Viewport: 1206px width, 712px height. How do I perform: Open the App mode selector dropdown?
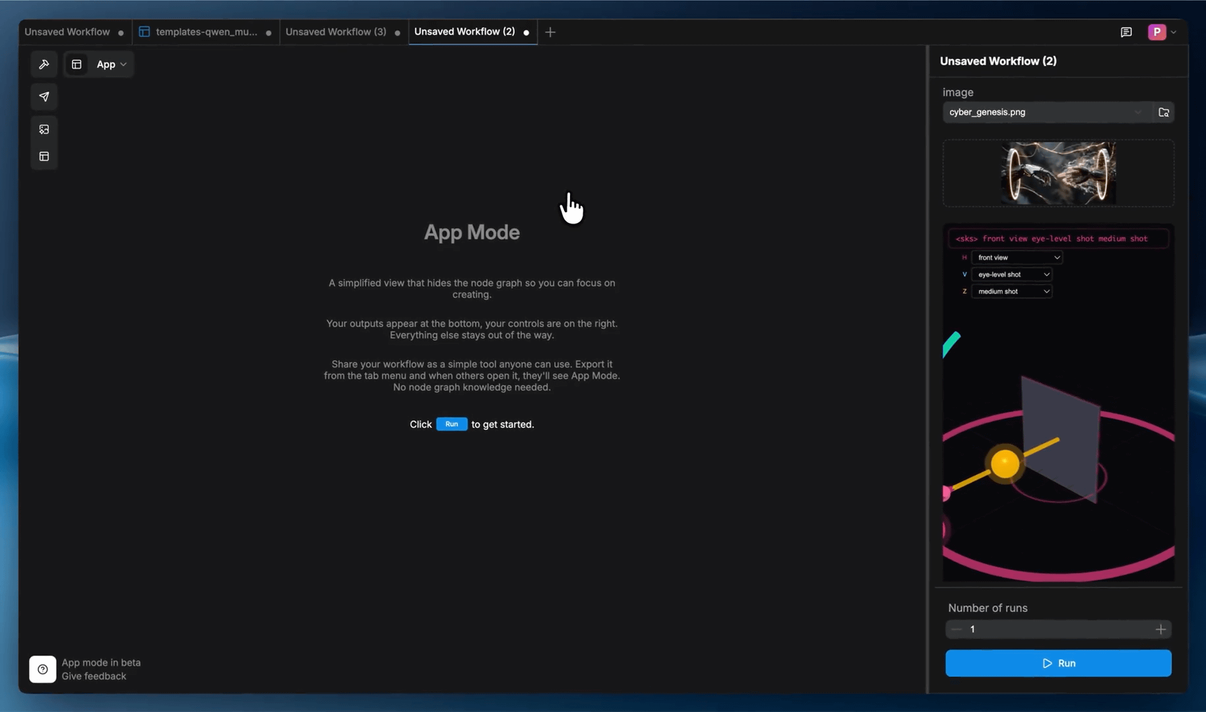click(110, 64)
